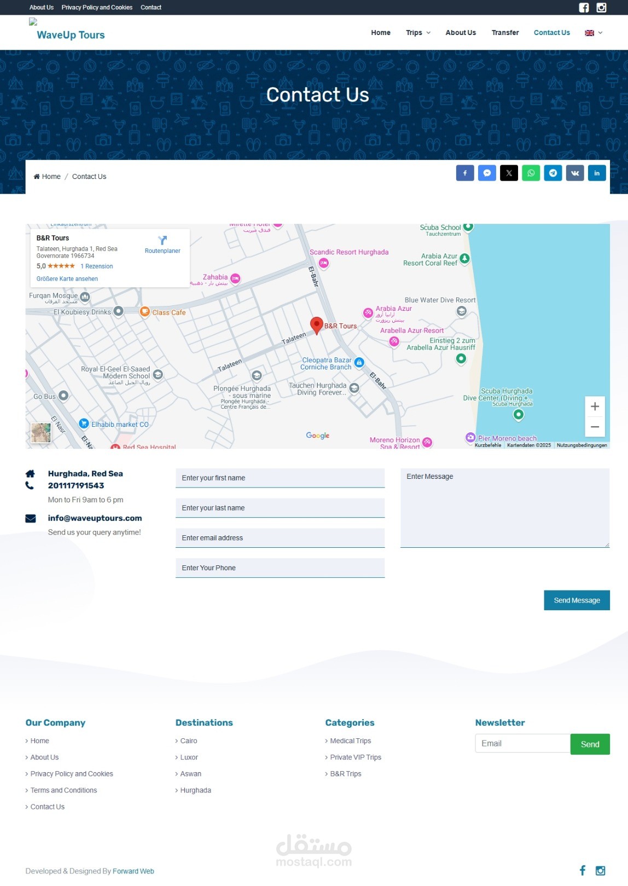Click the Cleopatra Bazar map marker
The width and height of the screenshot is (628, 886).
359,362
